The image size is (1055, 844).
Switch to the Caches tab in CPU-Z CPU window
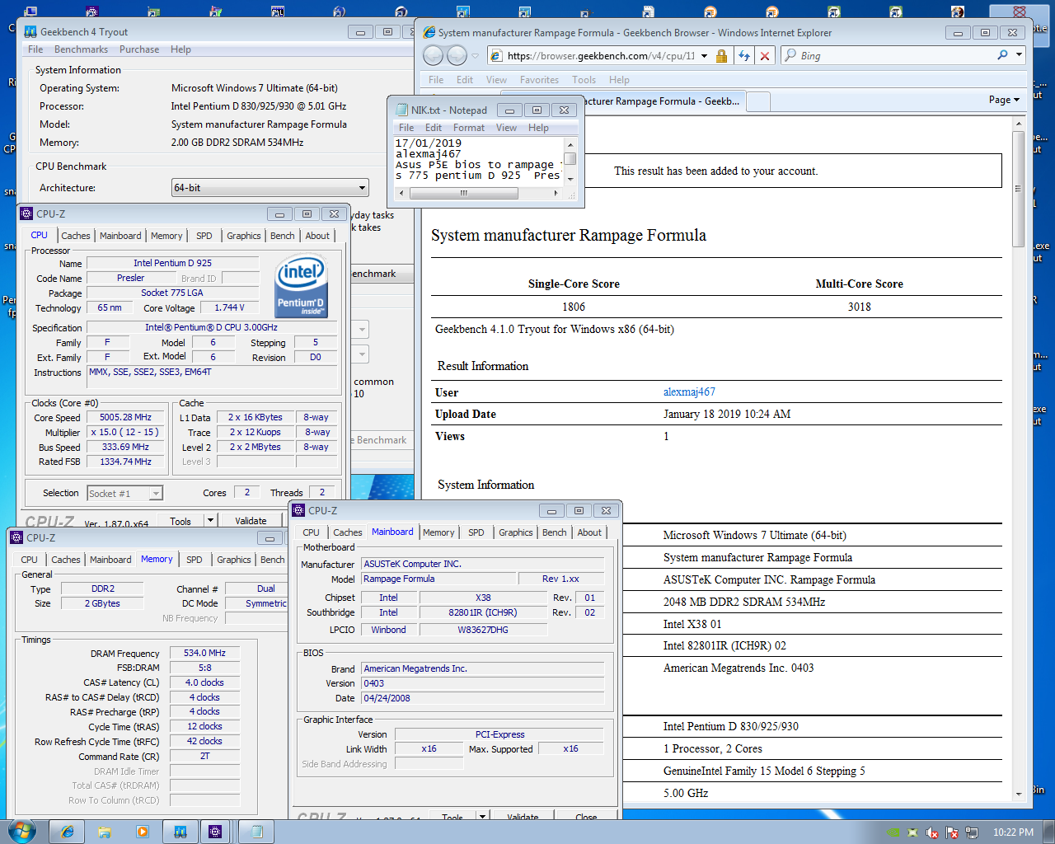(x=76, y=236)
